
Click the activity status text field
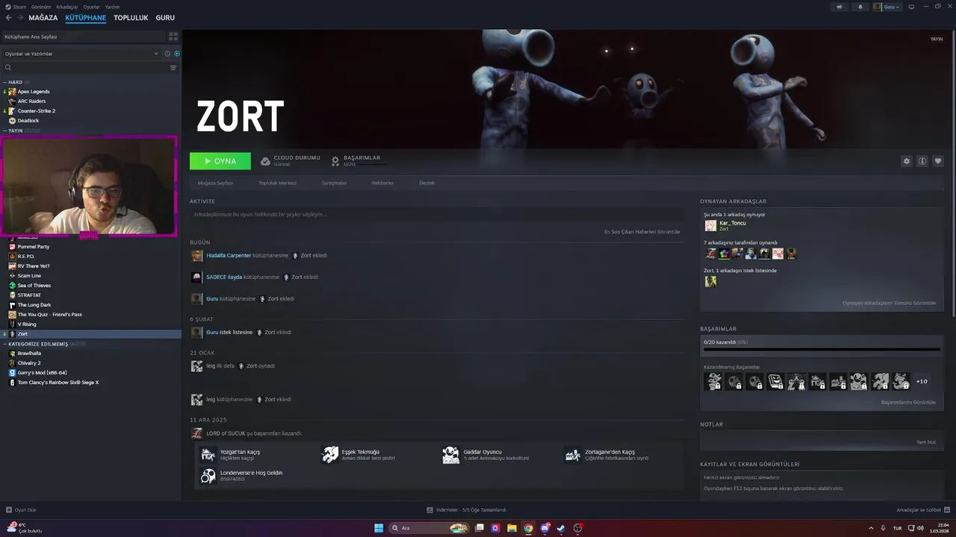tap(435, 215)
